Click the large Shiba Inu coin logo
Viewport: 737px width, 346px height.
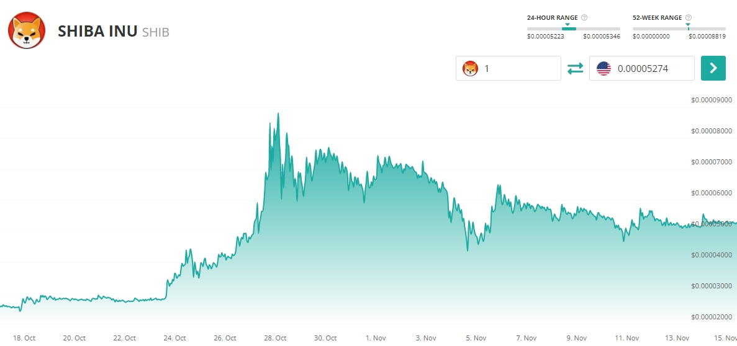(27, 31)
